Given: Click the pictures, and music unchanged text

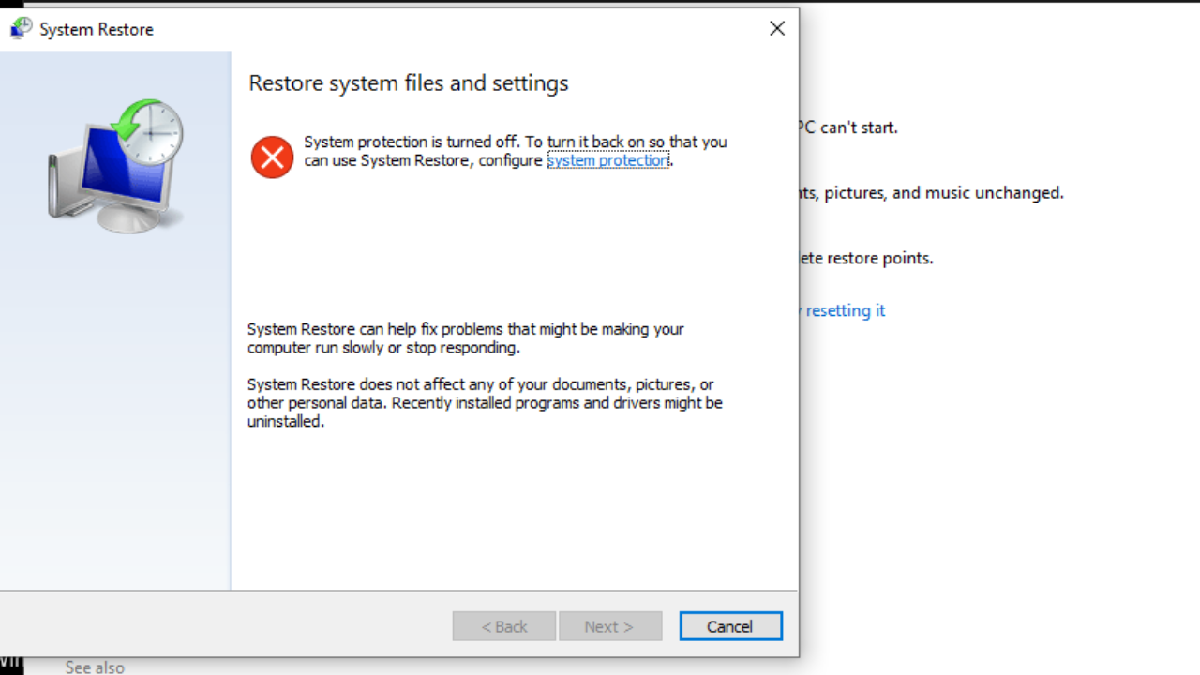Looking at the screenshot, I should 932,193.
